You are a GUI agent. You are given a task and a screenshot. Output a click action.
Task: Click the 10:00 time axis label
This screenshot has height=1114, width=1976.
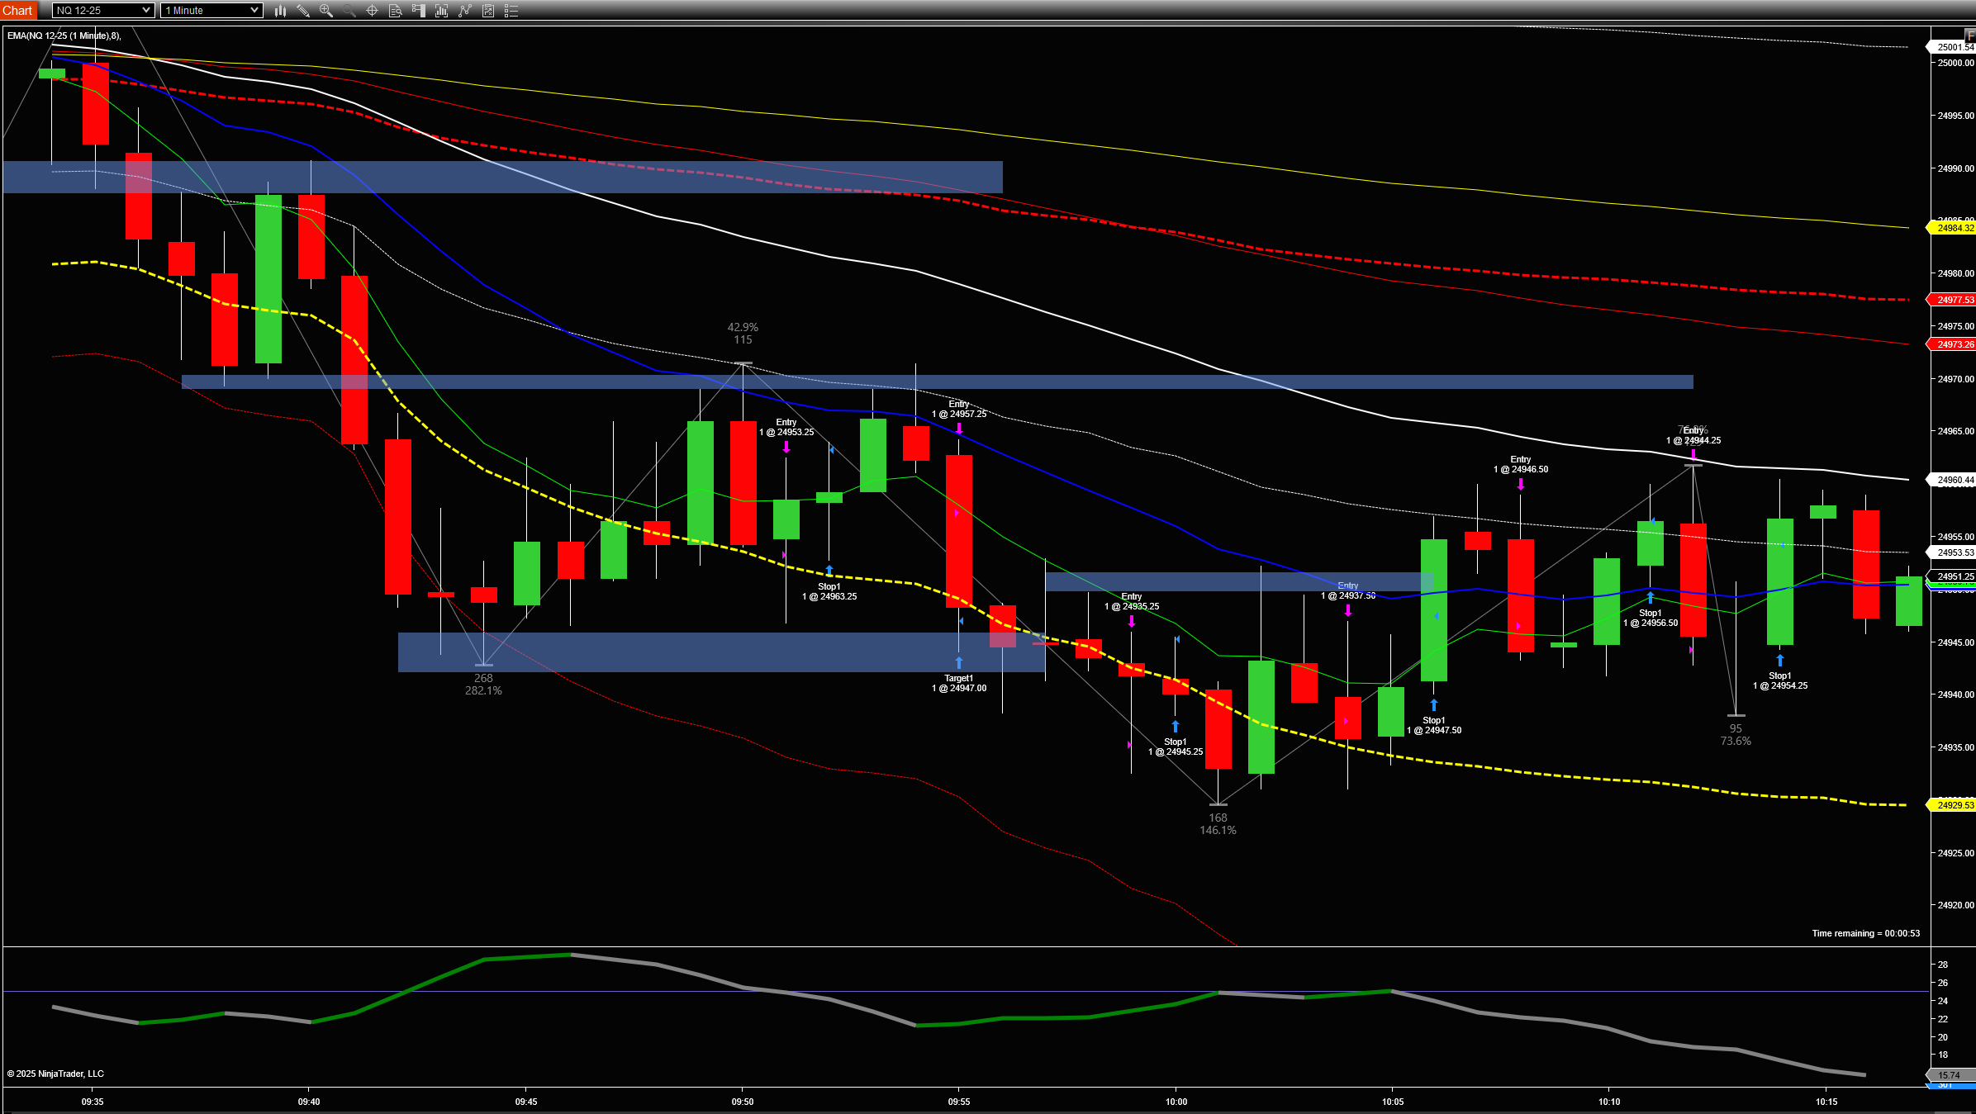(x=1176, y=1102)
